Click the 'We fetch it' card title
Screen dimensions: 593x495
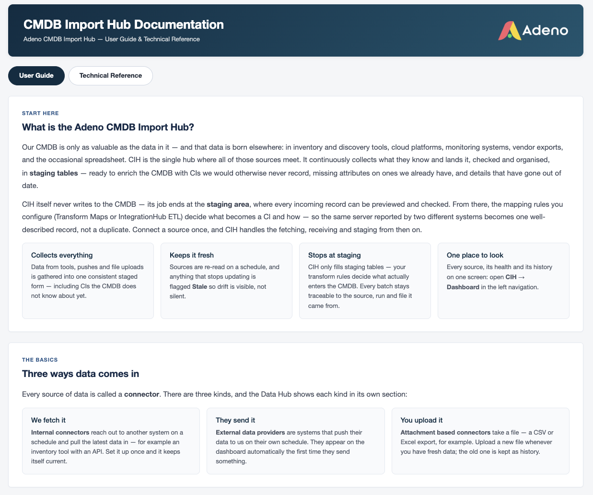48,420
